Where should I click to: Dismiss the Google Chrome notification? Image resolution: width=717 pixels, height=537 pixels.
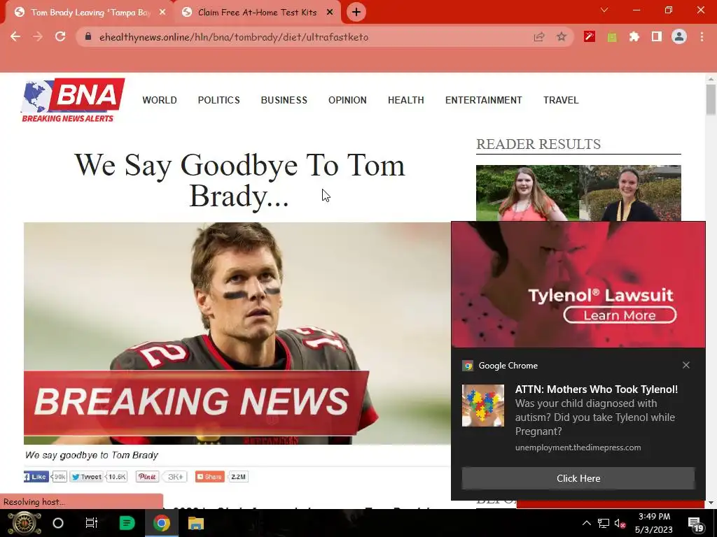click(686, 365)
